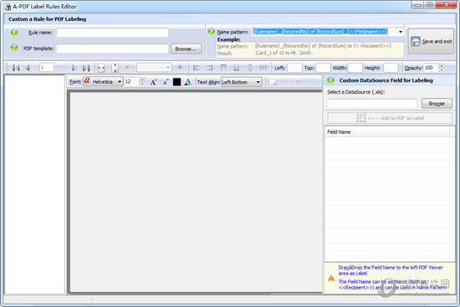Click the Opacity value field
Image resolution: width=460 pixels, height=307 pixels.
pyautogui.click(x=431, y=68)
